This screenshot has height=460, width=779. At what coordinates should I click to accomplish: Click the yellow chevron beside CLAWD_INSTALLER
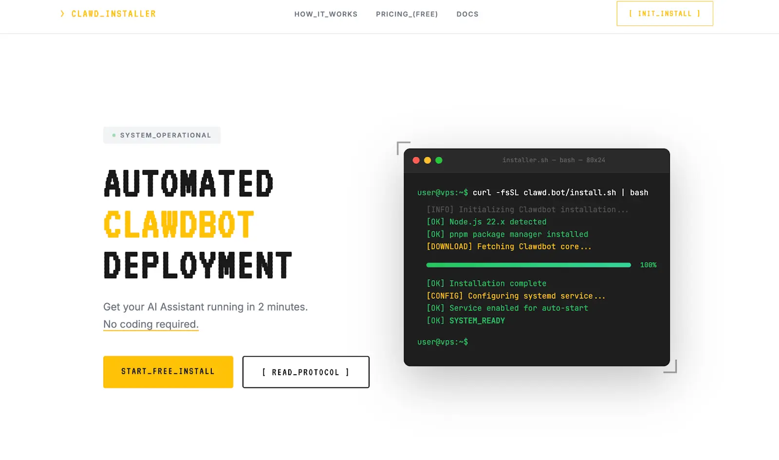tap(62, 14)
